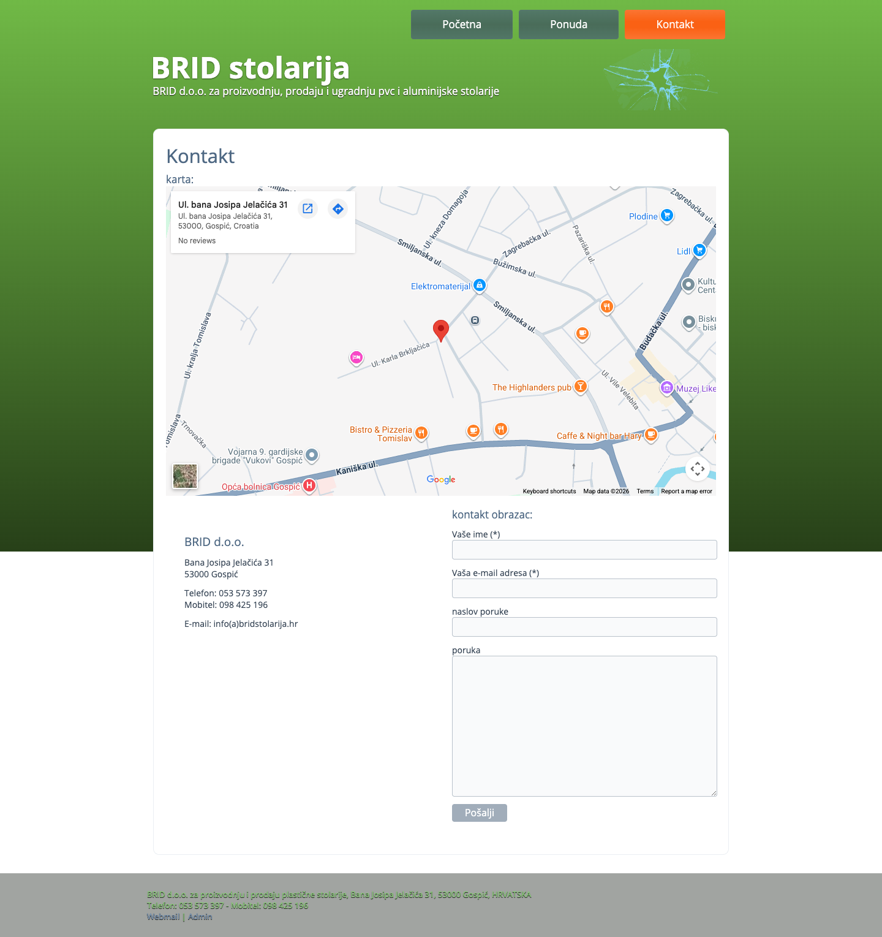882x937 pixels.
Task: Click the pink hotel bed marker
Action: point(356,358)
